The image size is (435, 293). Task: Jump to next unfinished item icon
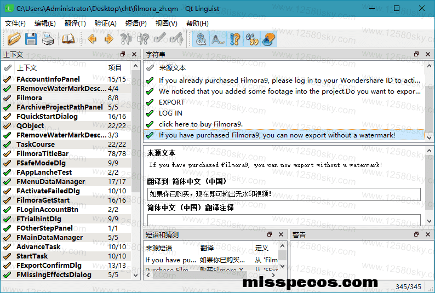[x=143, y=39]
